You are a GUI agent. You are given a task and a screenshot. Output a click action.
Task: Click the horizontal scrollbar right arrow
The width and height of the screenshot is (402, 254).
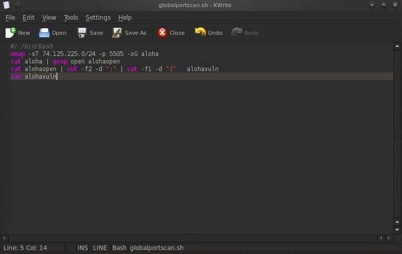389,238
